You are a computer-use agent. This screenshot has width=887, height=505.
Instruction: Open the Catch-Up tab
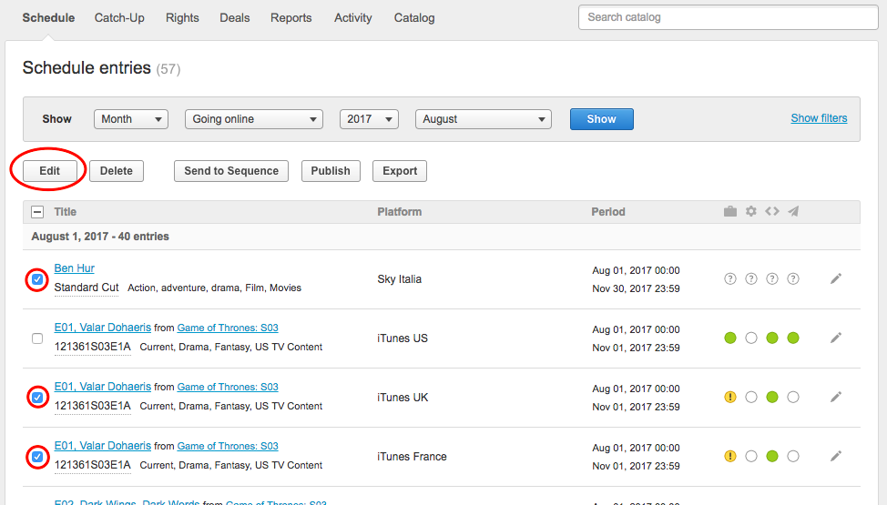point(119,17)
